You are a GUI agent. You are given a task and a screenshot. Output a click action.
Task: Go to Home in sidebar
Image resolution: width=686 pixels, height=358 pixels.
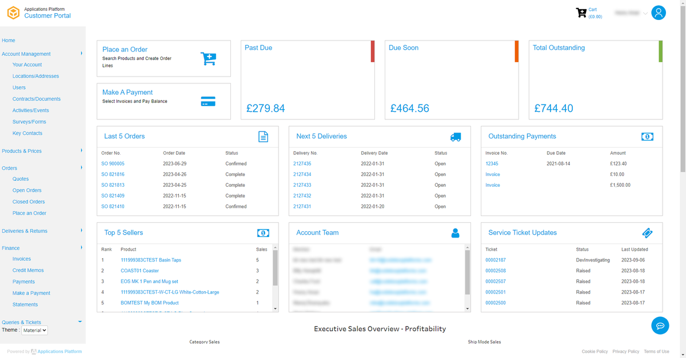(x=9, y=41)
